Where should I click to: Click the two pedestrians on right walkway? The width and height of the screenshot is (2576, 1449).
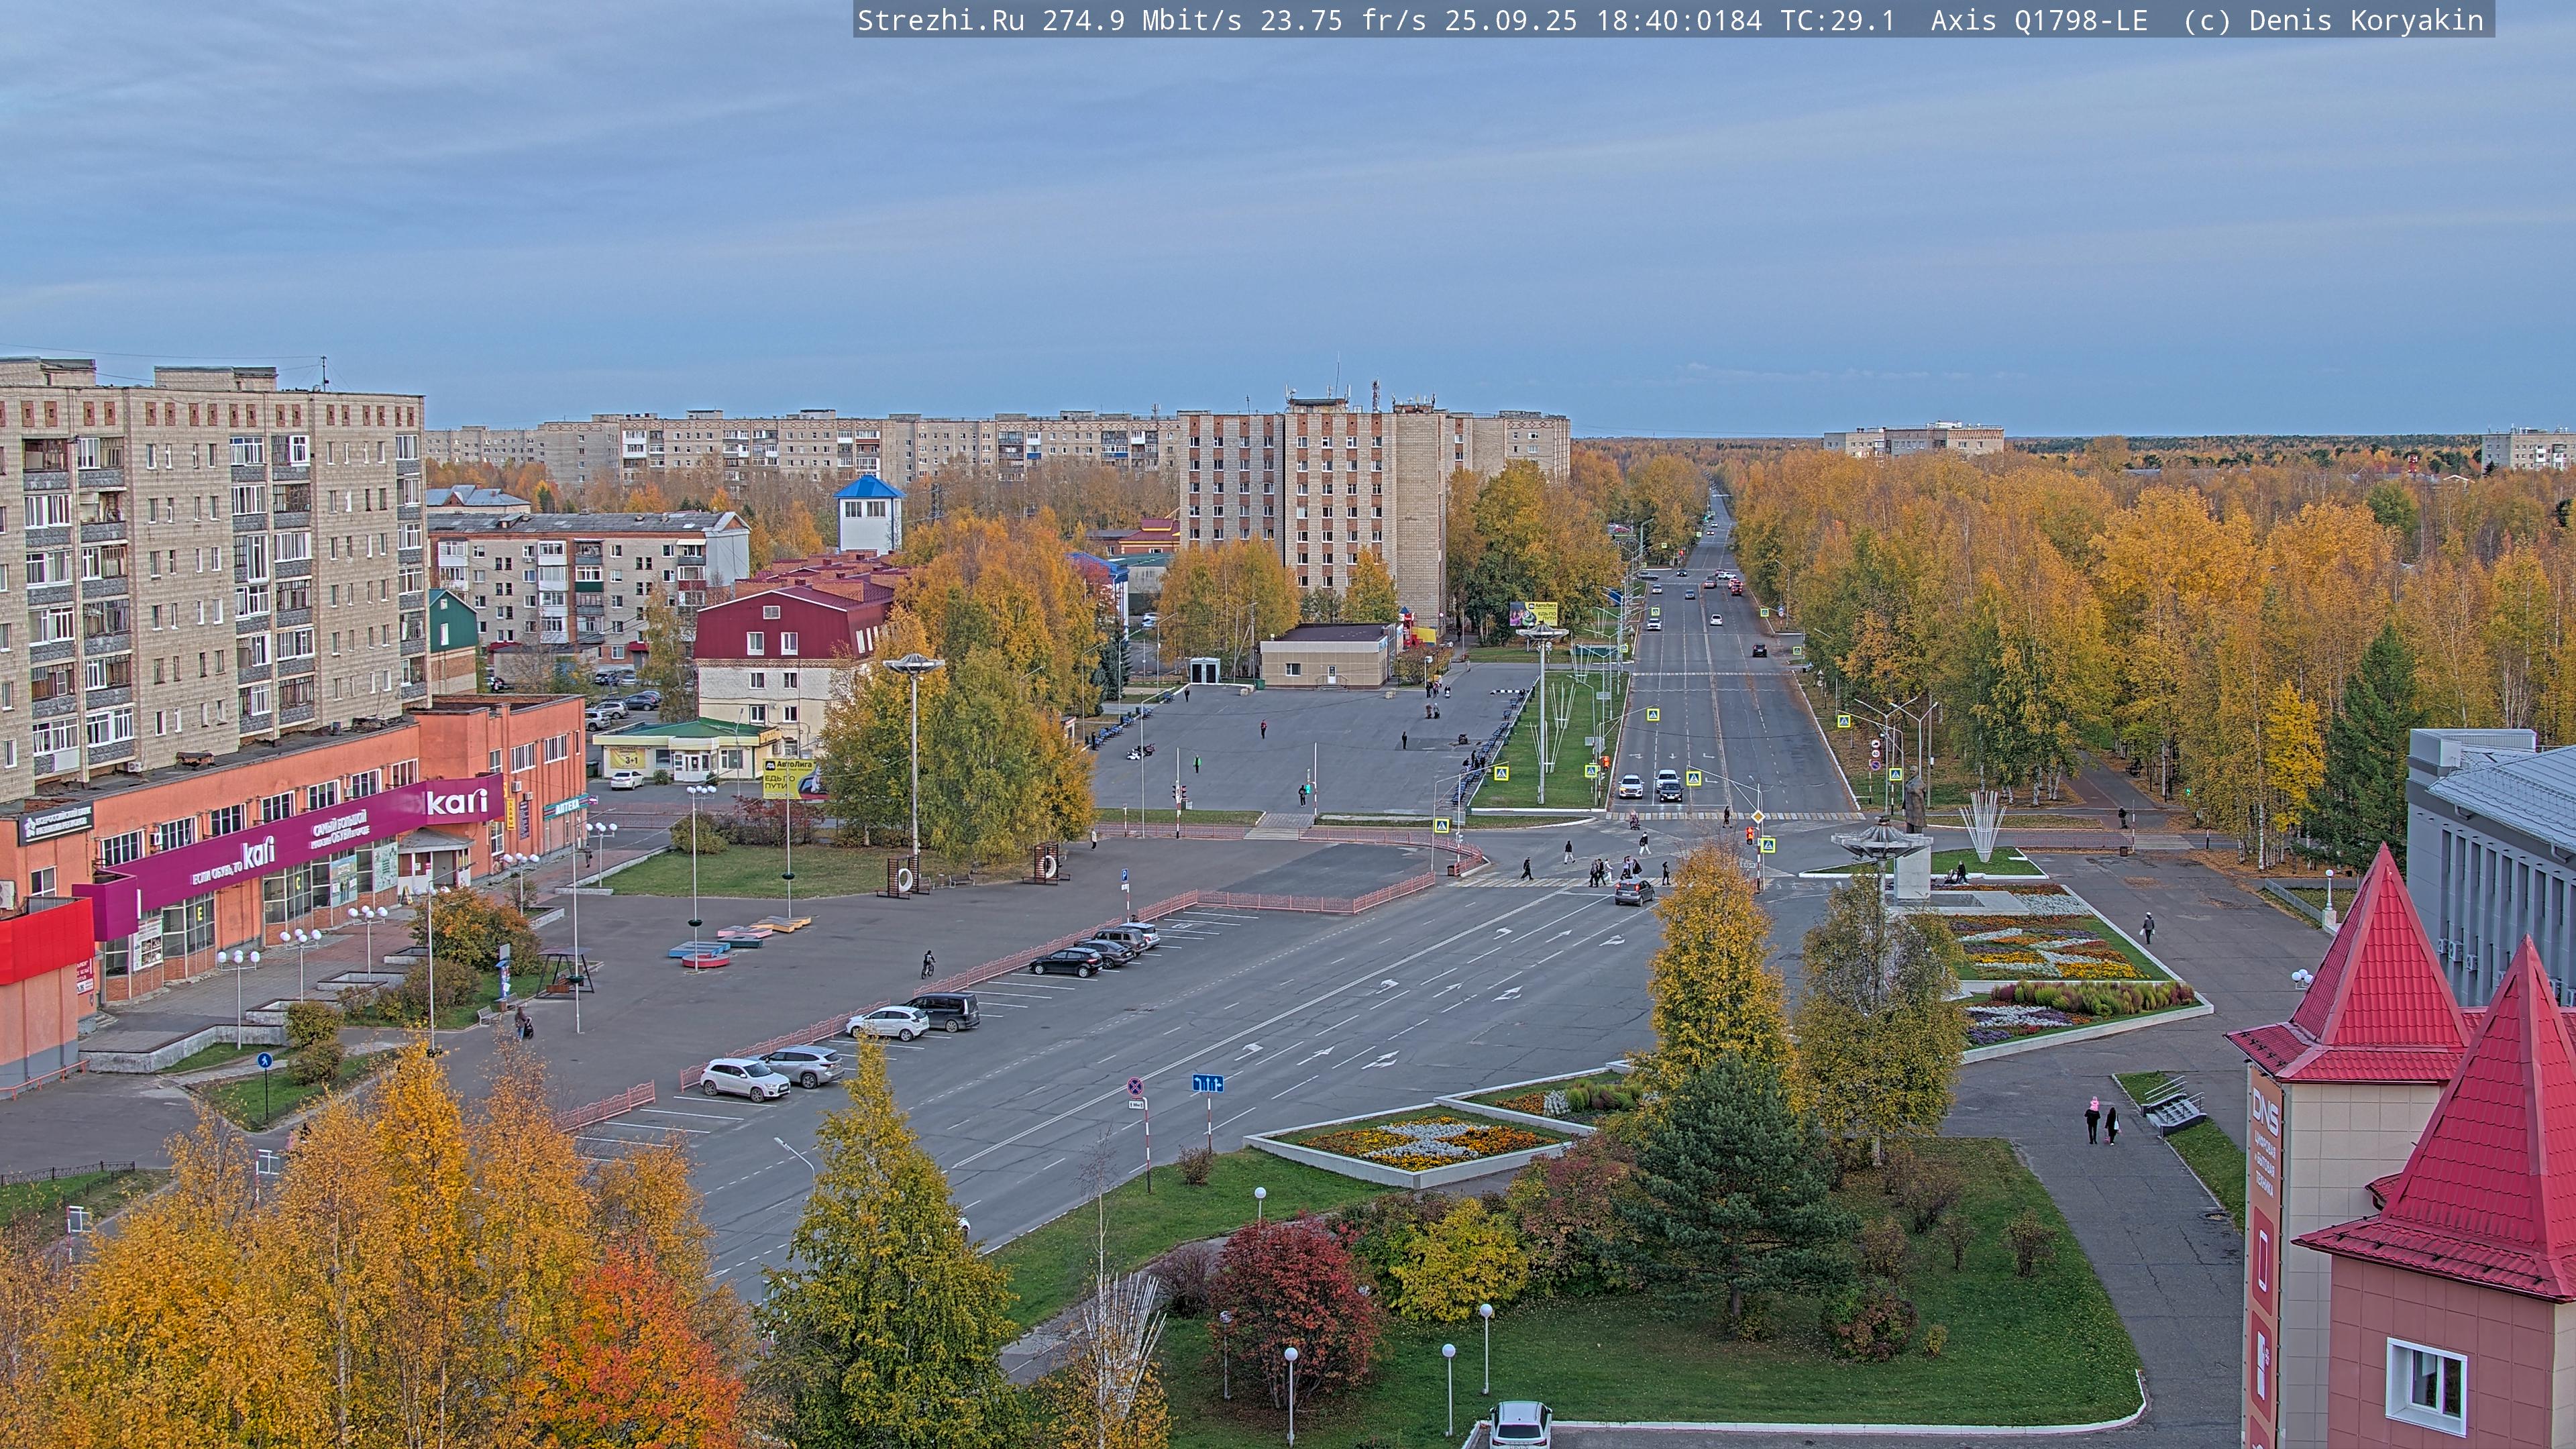click(x=2101, y=1121)
